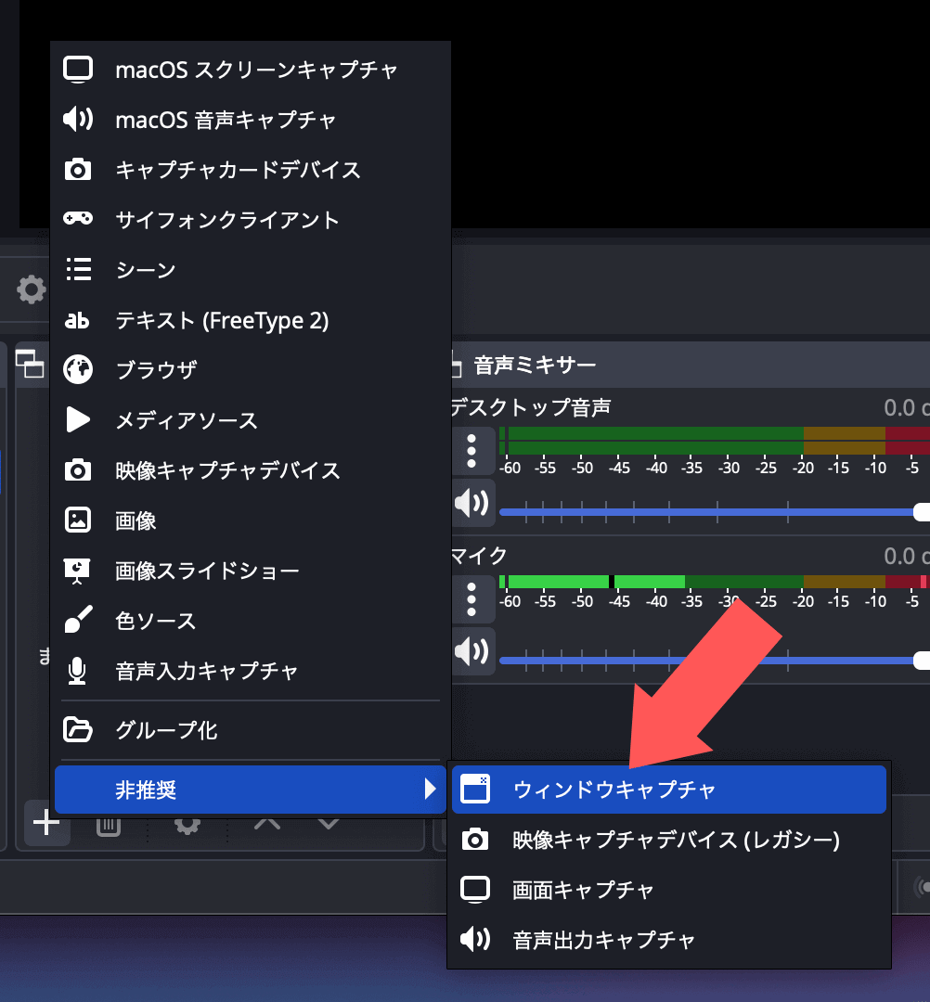Choose ウィンドウキャプチャ in the submenu
930x1002 pixels.
668,790
